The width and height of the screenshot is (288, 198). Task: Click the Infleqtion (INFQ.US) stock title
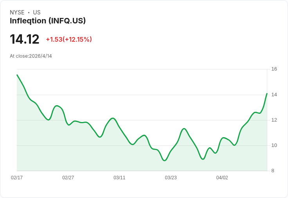tap(48, 21)
